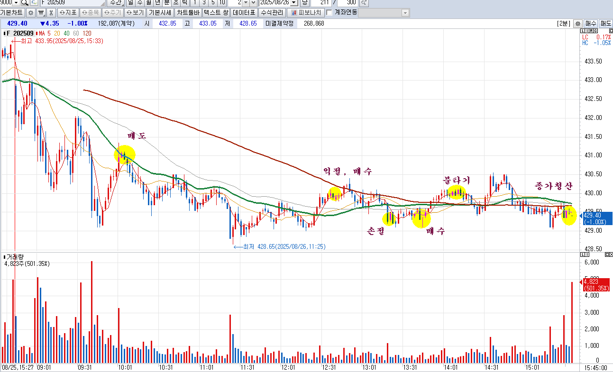Select the 일 (daily) period toggle
Screen dimensions: 613x372
[x=131, y=2]
